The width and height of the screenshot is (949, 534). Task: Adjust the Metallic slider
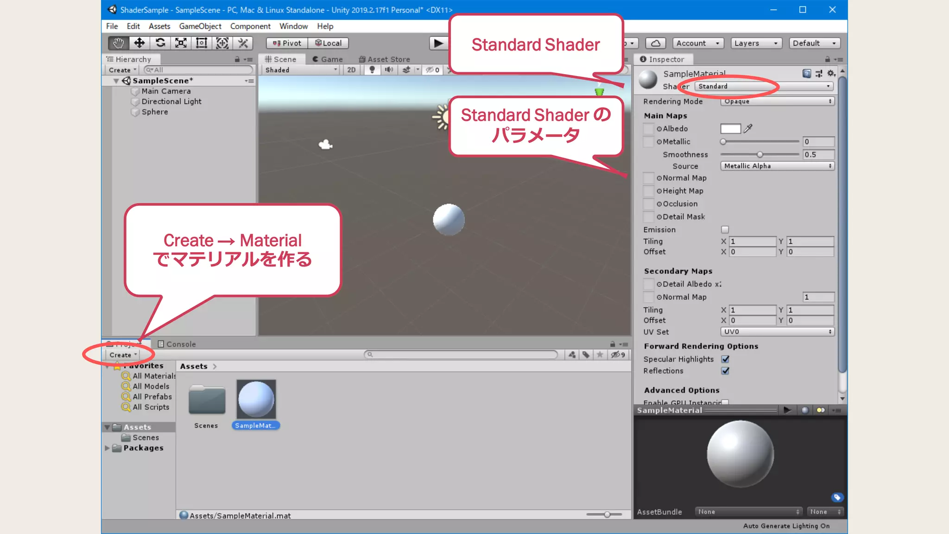tap(760, 141)
